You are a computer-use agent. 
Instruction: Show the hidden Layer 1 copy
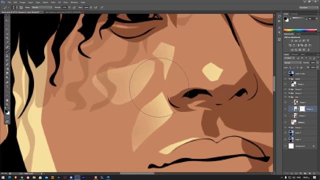point(285,73)
